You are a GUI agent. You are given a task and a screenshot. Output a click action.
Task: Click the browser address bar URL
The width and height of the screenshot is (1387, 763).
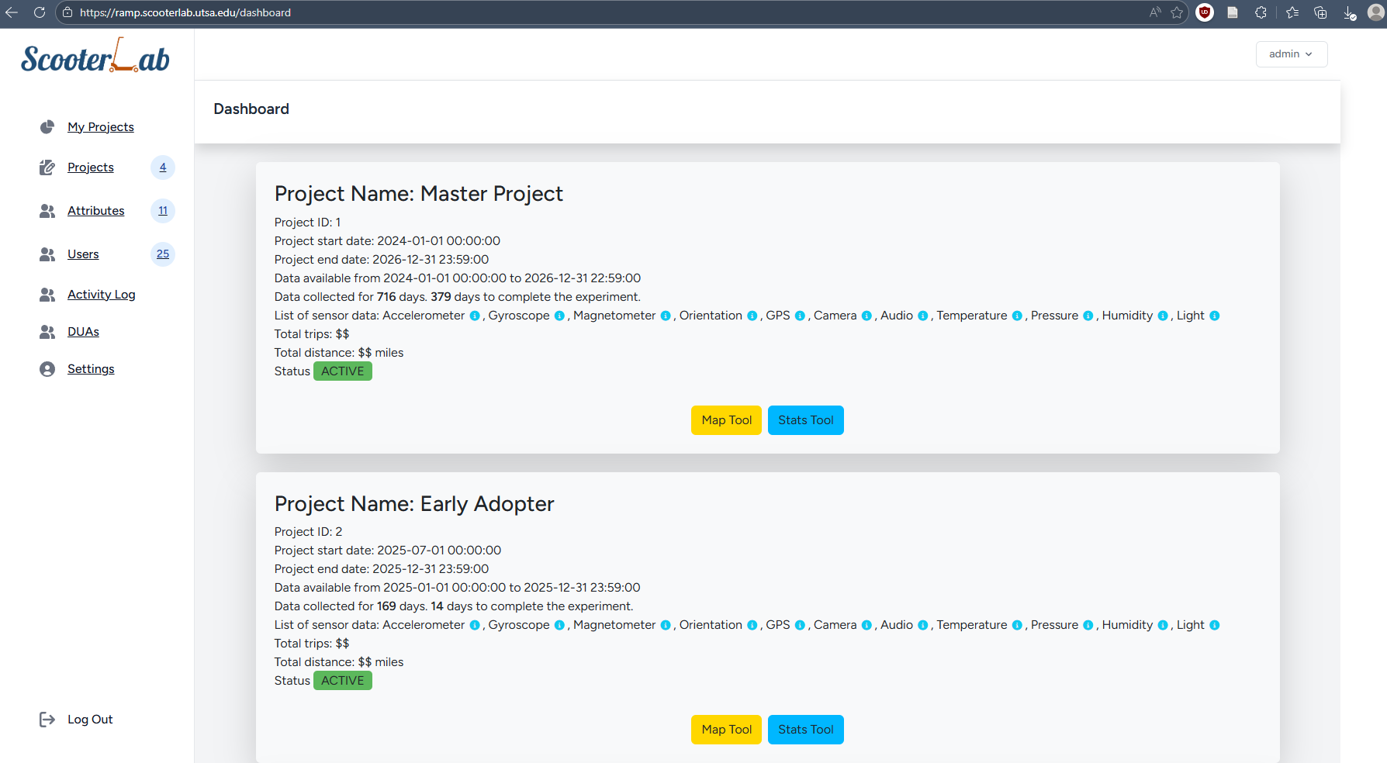[x=185, y=12]
